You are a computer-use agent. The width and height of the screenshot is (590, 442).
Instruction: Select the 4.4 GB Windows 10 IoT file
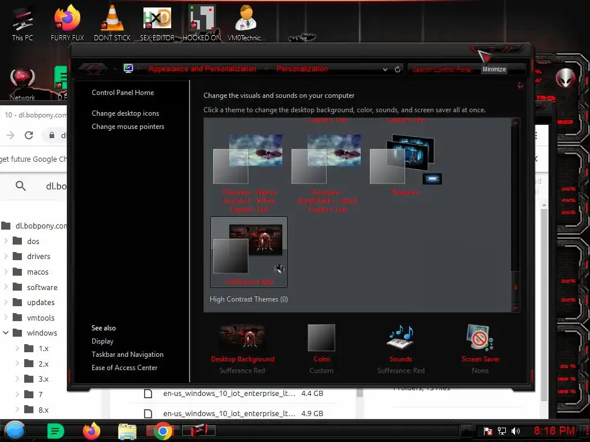233,394
